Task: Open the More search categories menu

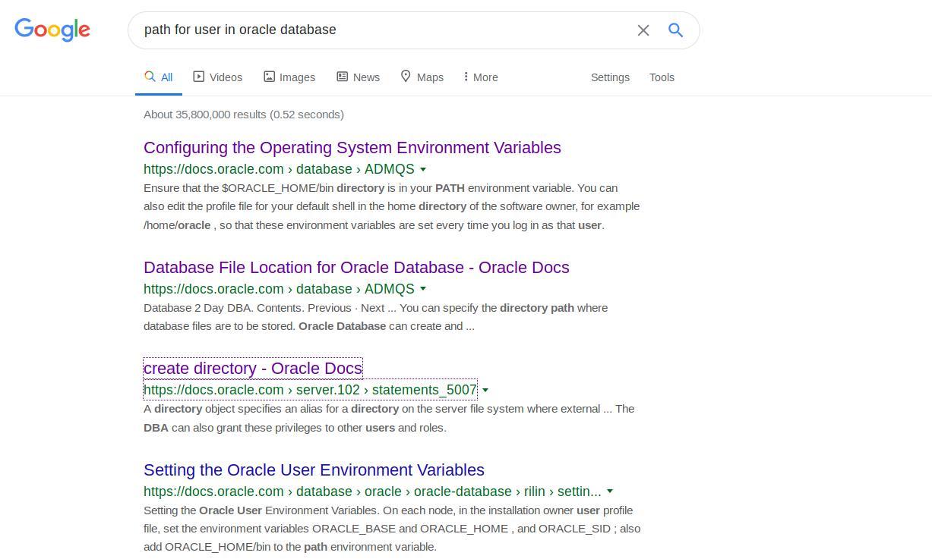Action: (481, 77)
